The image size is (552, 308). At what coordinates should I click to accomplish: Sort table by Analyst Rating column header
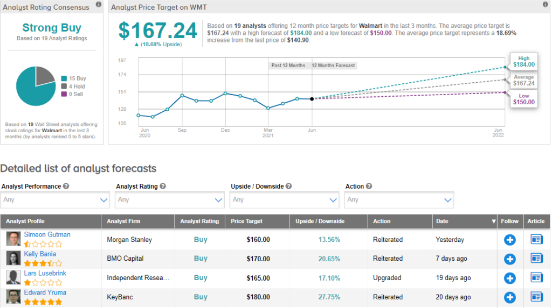point(199,221)
